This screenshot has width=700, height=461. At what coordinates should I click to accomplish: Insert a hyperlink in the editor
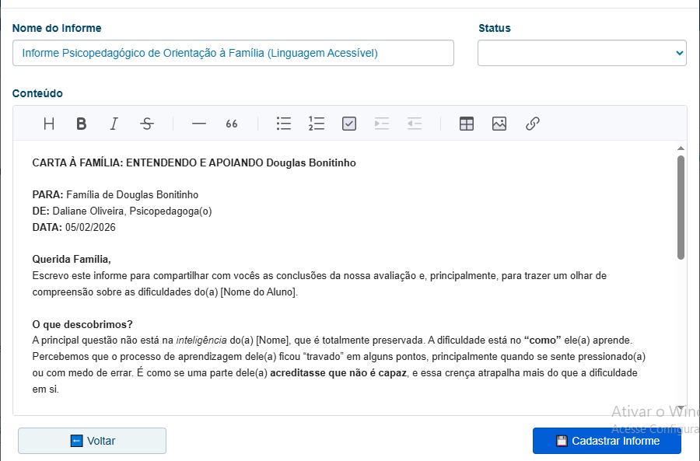[533, 124]
